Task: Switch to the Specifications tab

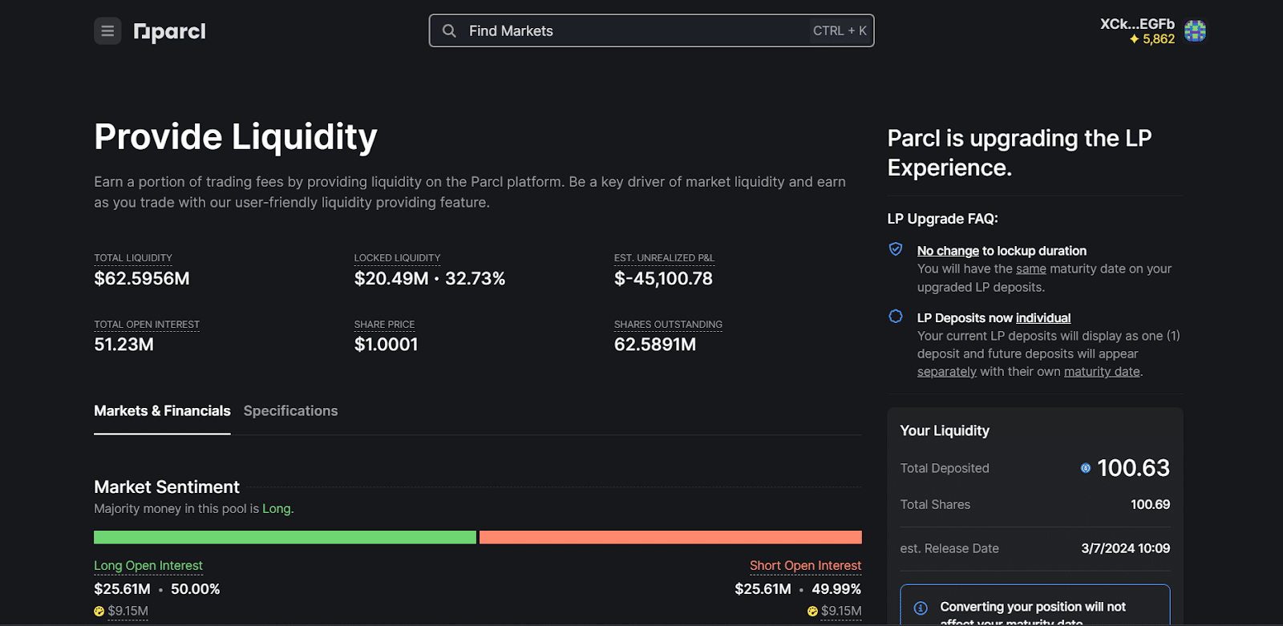Action: [290, 411]
